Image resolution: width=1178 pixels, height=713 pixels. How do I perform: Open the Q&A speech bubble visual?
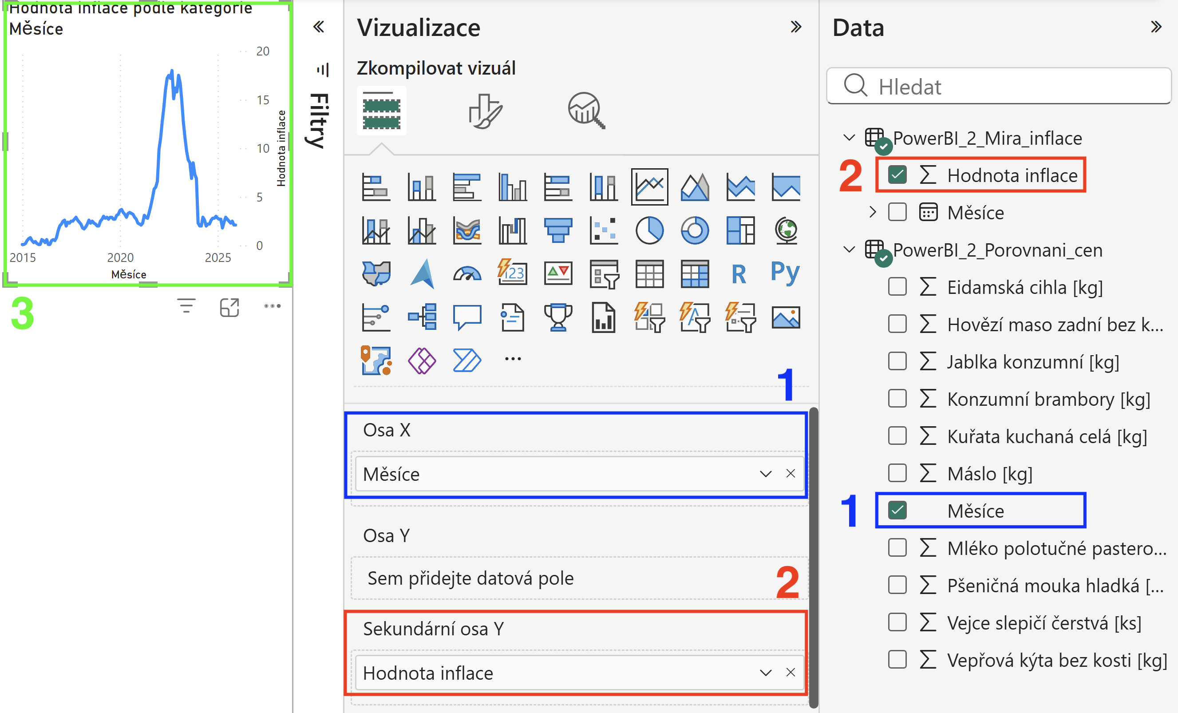467,317
